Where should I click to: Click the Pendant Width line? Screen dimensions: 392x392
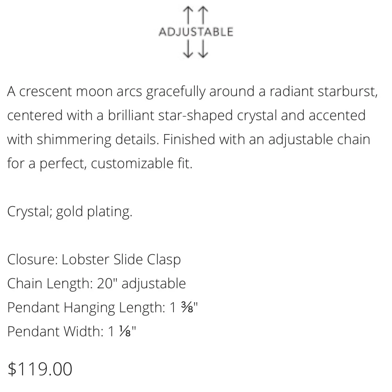point(72,331)
